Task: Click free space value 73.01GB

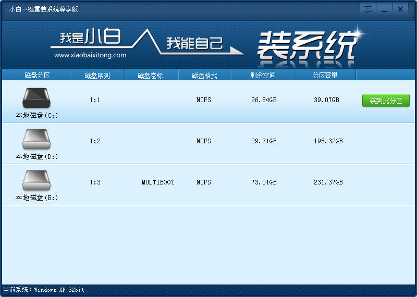Action: pyautogui.click(x=264, y=182)
